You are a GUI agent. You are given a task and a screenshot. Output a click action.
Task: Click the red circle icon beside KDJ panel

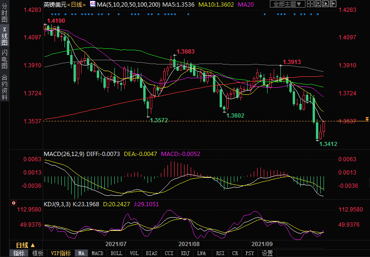click(14, 202)
